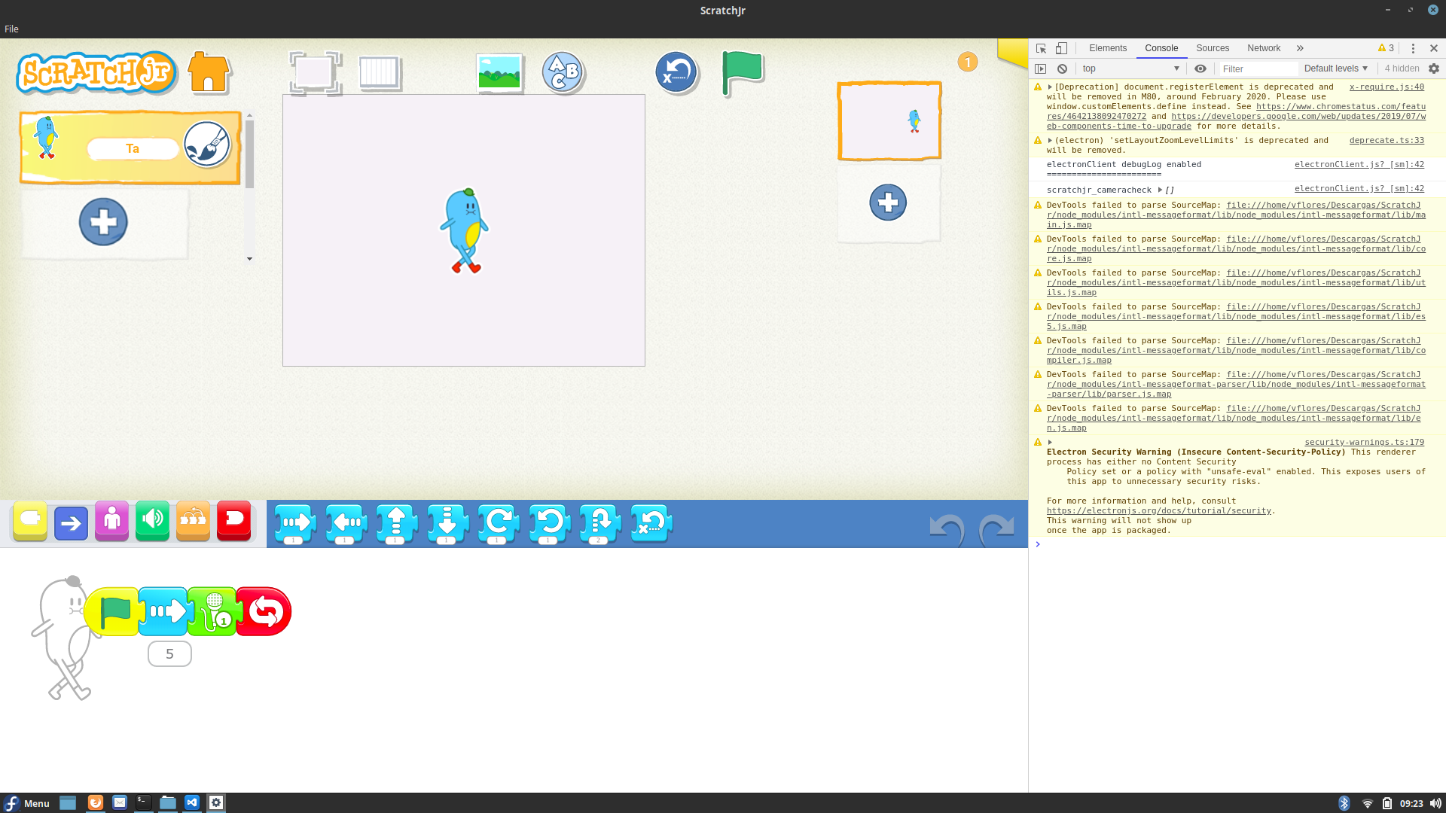This screenshot has height=813, width=1446.
Task: Toggle inspect element mode
Action: (x=1041, y=47)
